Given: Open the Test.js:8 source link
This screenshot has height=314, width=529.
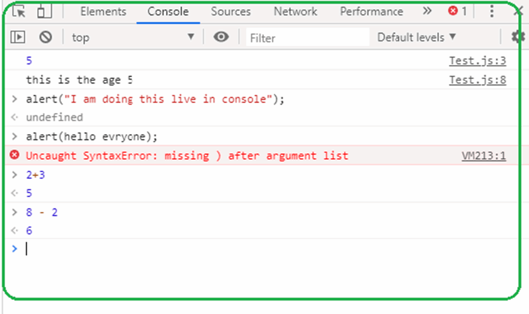Looking at the screenshot, I should click(477, 79).
